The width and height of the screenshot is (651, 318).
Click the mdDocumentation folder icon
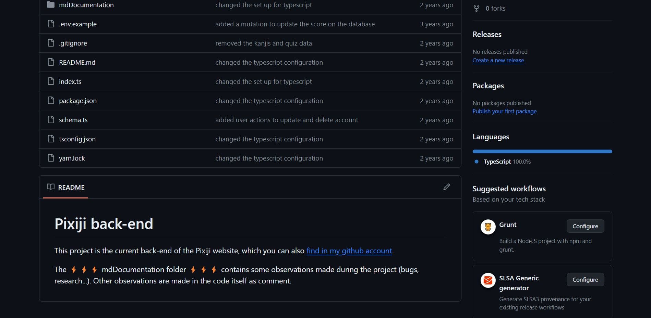pos(51,5)
